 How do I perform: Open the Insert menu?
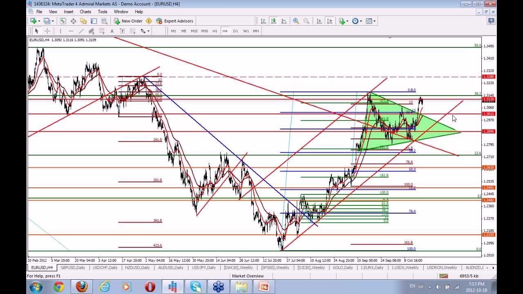pyautogui.click(x=69, y=12)
